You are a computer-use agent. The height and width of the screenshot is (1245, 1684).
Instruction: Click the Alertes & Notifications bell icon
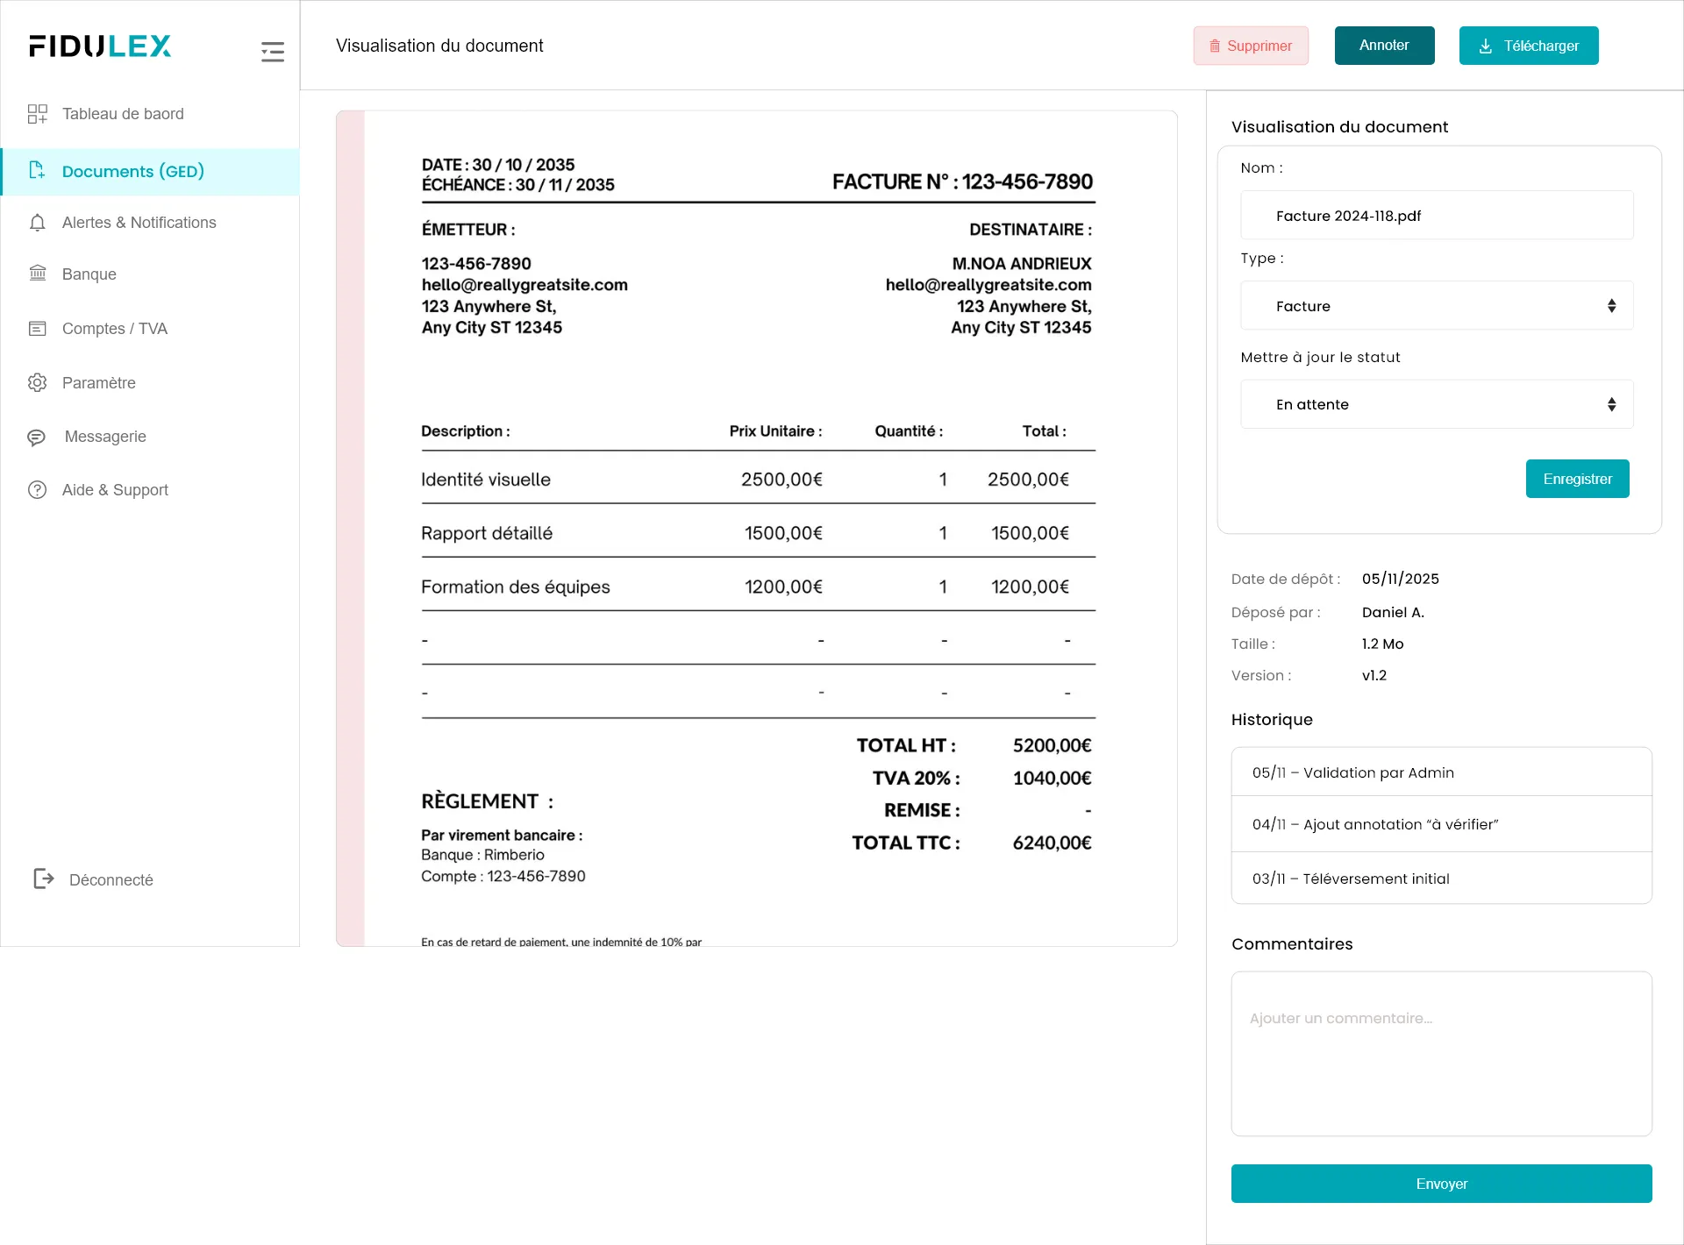pyautogui.click(x=37, y=223)
